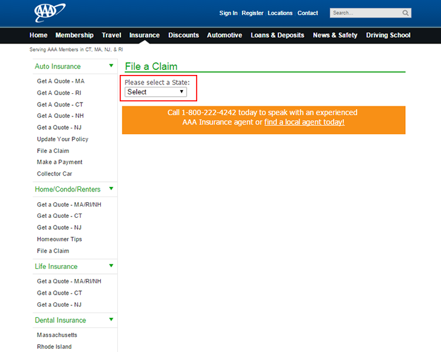Click the search magnifier icon

[x=405, y=13]
